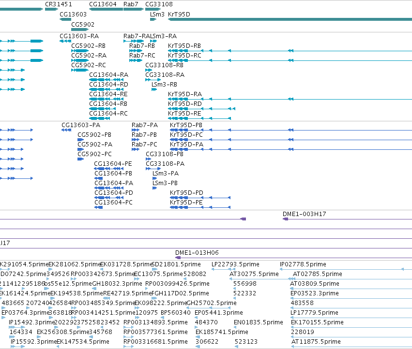Click the CG13604-PA protein label
Image resolution: width=412 pixels, height=349 pixels.
tap(114, 183)
